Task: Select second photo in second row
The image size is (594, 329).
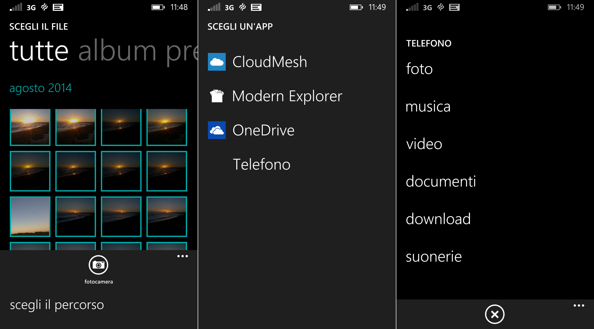Action: (76, 171)
